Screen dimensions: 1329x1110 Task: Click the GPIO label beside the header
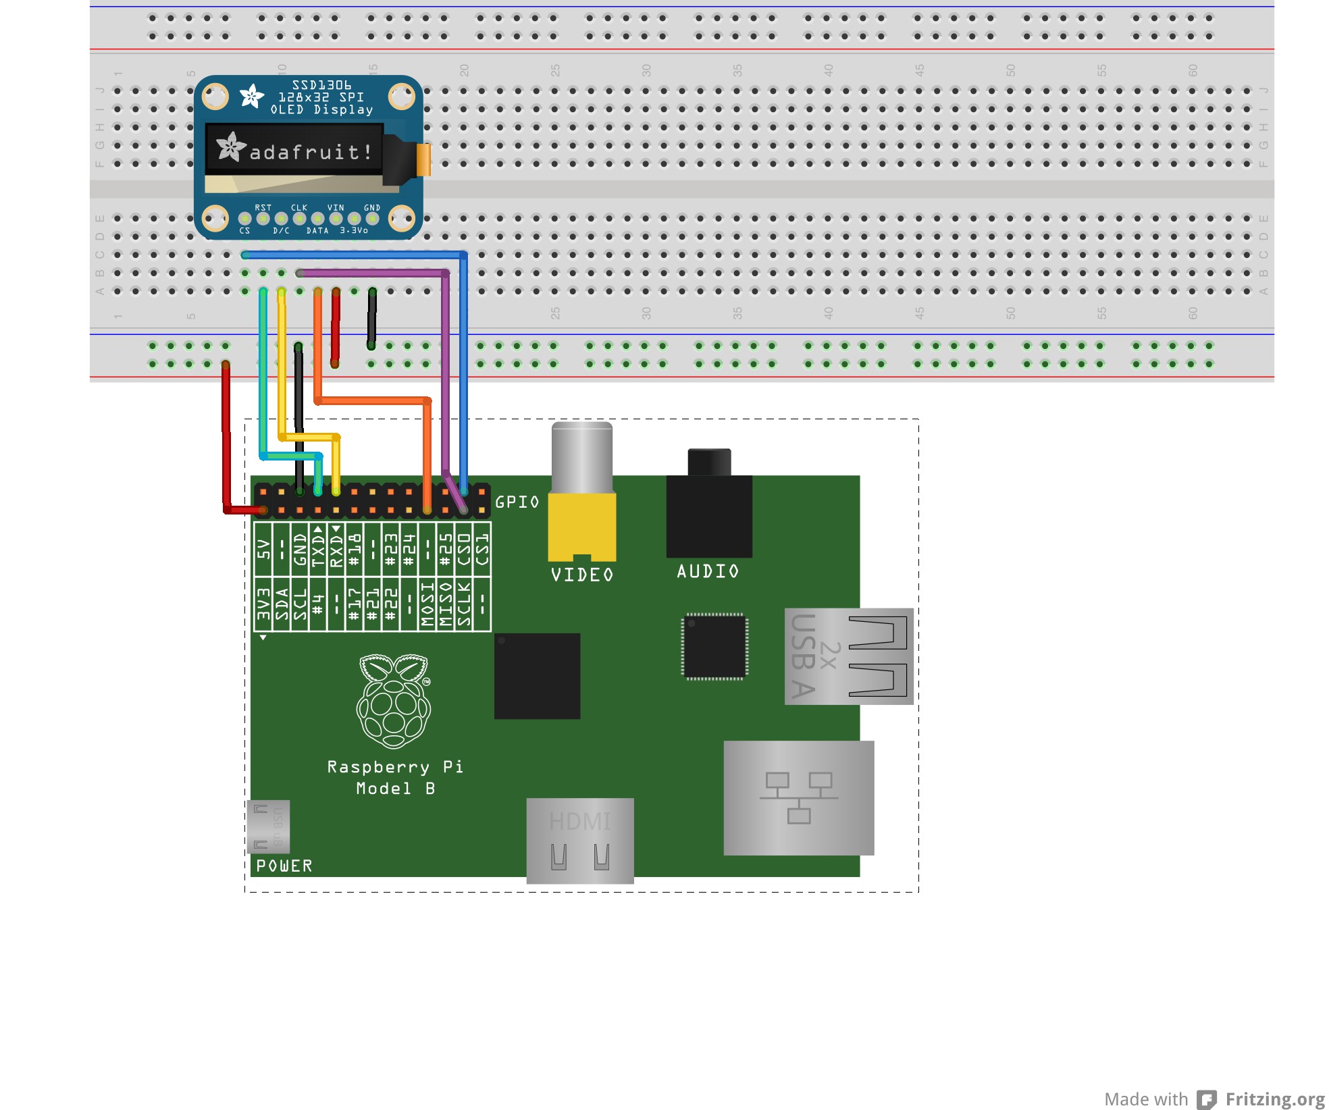[x=517, y=502]
